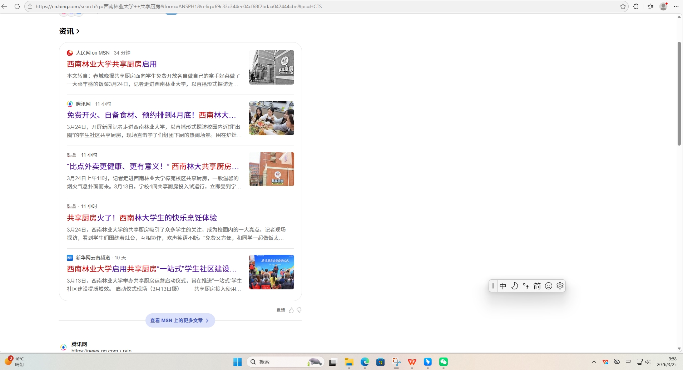683x370 pixels.
Task: Click the vertical page scrollbar thumb
Action: pos(679,93)
